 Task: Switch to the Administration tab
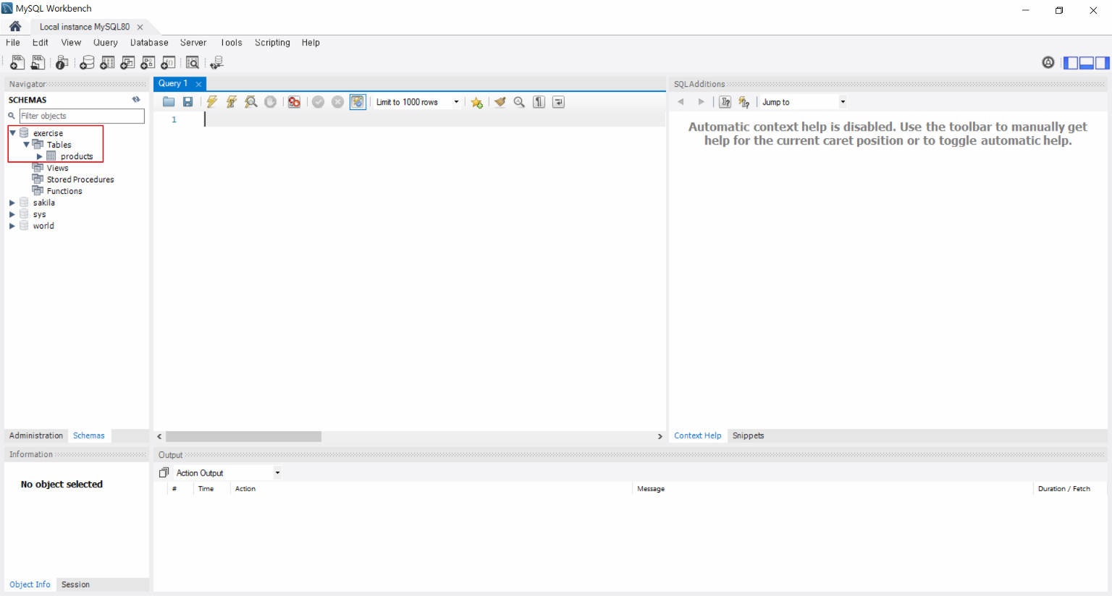[x=36, y=435]
